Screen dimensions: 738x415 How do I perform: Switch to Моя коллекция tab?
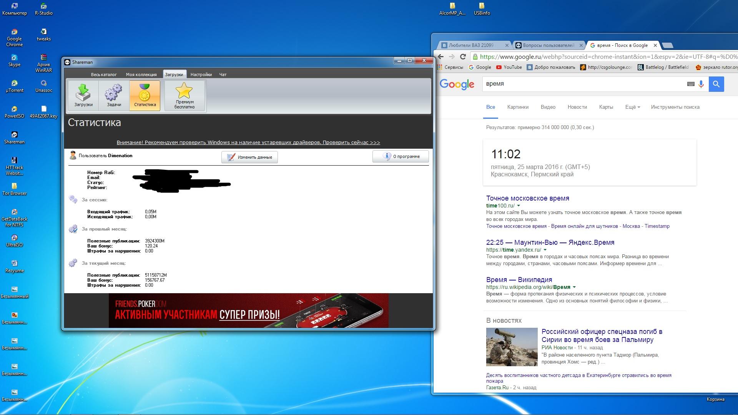(141, 75)
